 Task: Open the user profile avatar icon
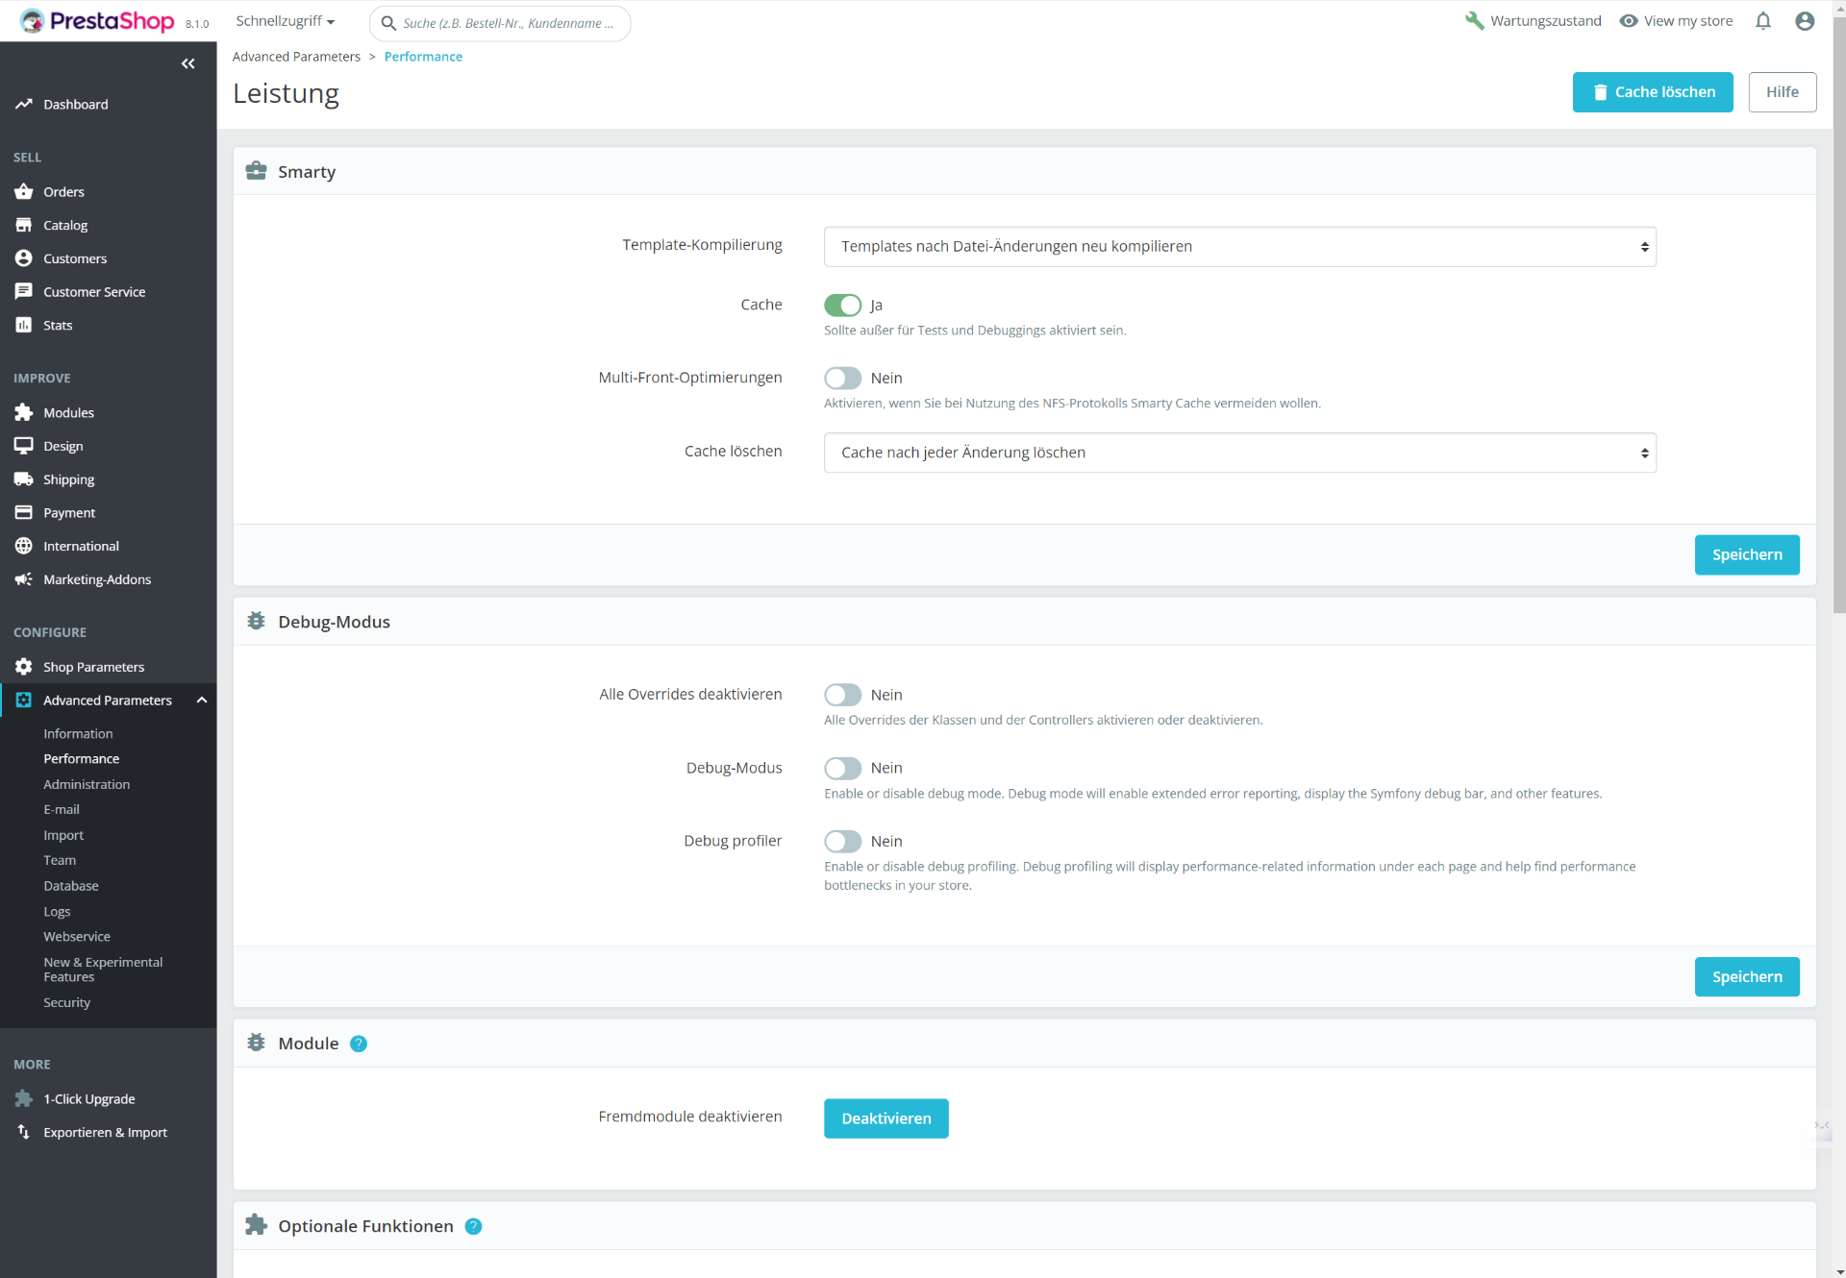(1805, 21)
